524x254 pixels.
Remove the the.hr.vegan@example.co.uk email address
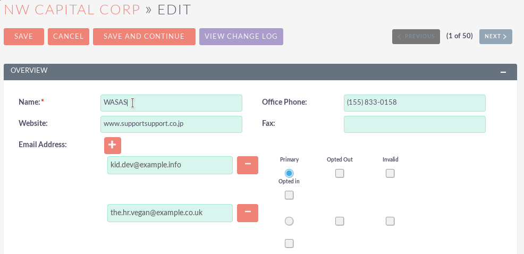247,213
